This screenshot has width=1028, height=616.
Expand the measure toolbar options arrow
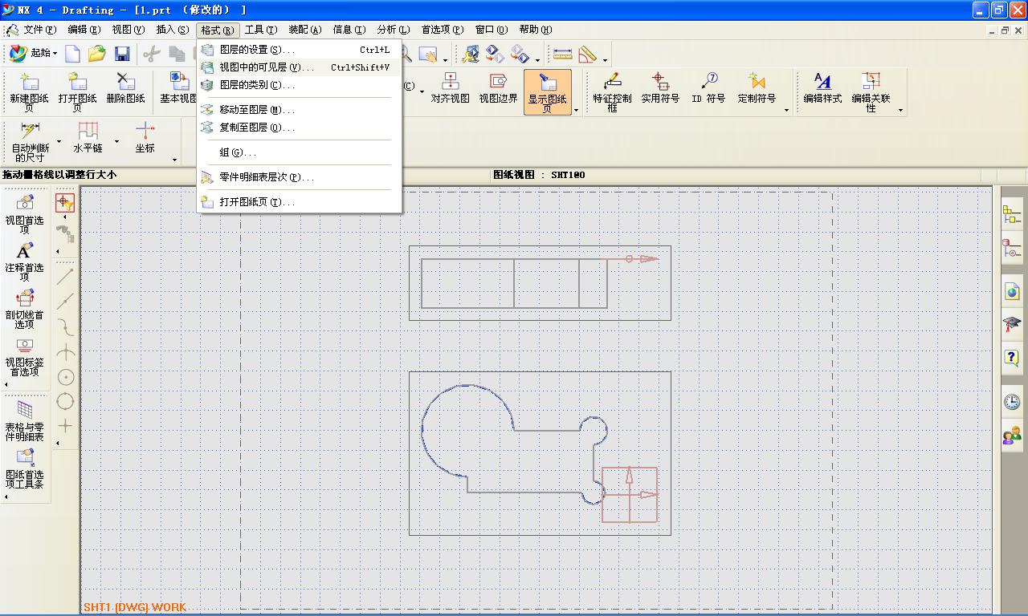pos(605,60)
